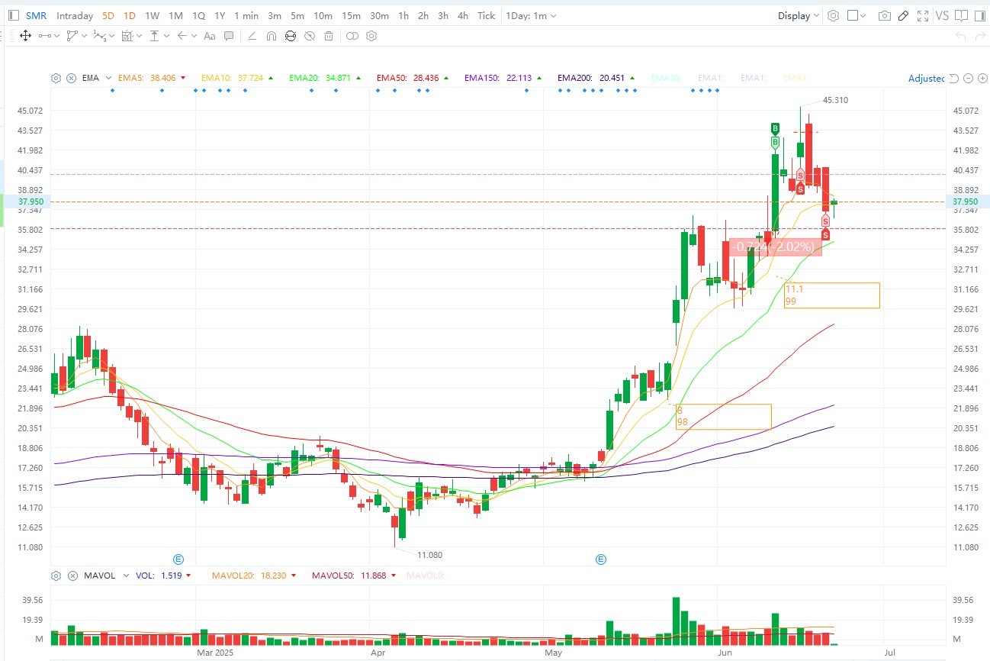Open the VS comparison feature
Screen dimensions: 990x661
(x=942, y=15)
